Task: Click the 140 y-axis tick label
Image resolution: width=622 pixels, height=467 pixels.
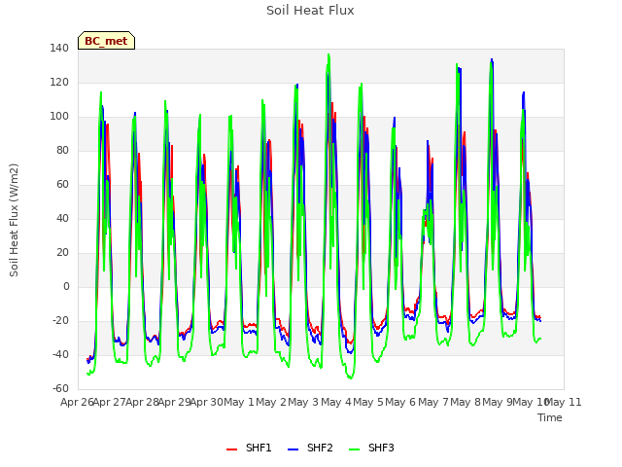Action: (59, 49)
